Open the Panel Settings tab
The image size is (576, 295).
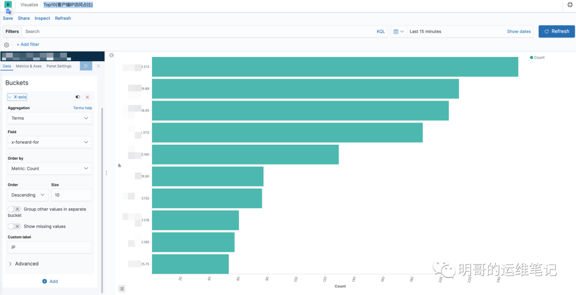(59, 66)
